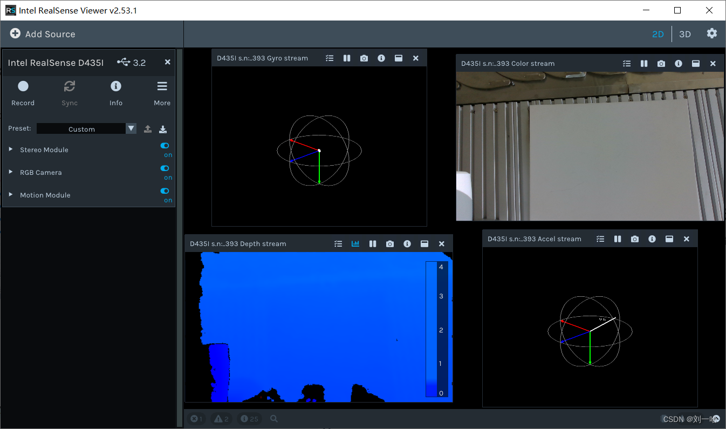This screenshot has width=726, height=429.
Task: Toggle Depth stream histogram chart icon
Action: pos(355,244)
